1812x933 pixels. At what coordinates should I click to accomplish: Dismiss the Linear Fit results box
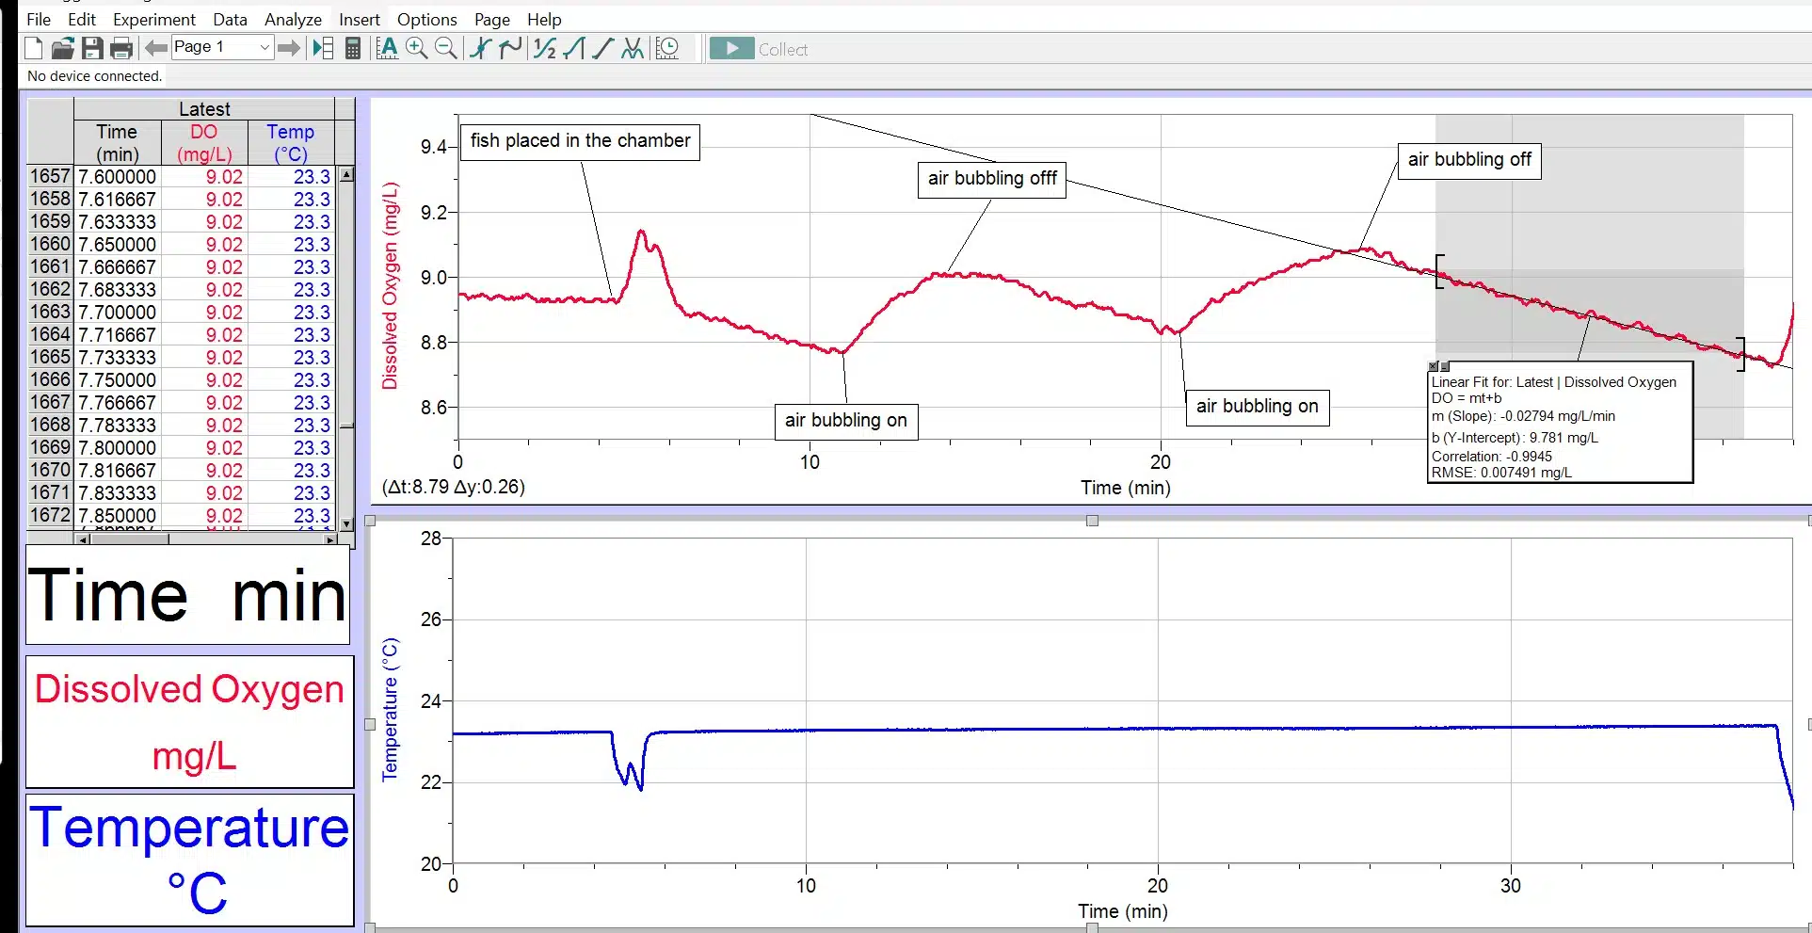[1433, 366]
